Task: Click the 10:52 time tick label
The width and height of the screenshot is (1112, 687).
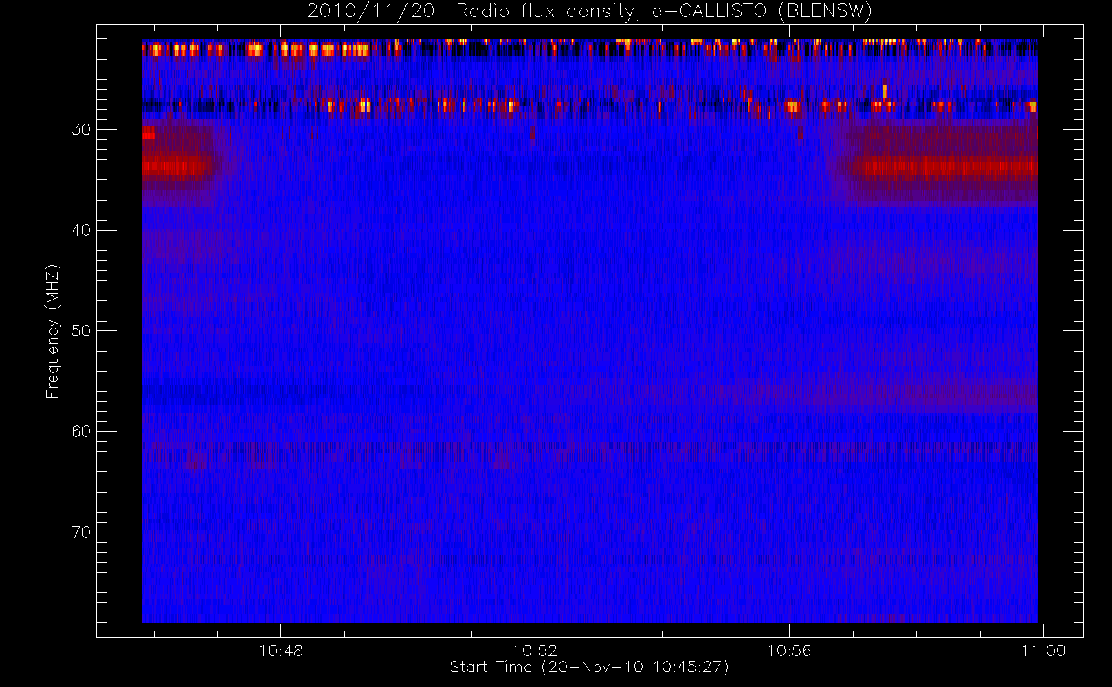Action: (x=535, y=651)
